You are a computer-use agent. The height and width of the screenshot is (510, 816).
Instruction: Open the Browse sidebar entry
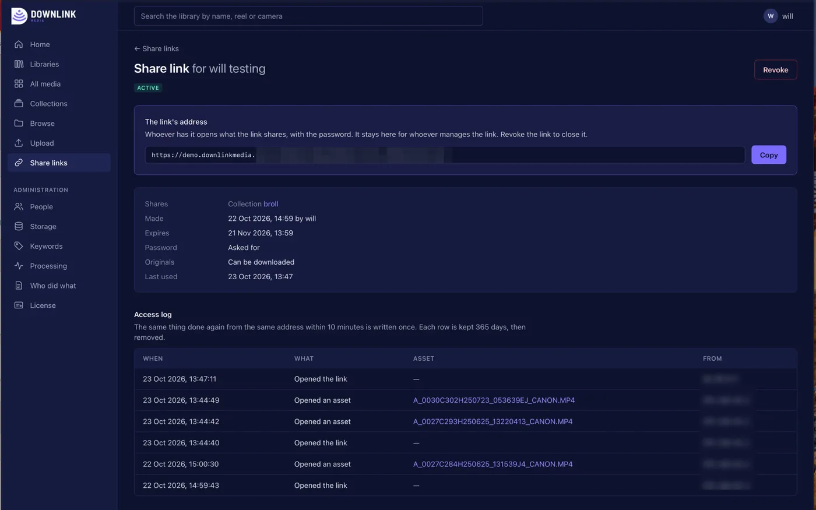tap(59, 124)
